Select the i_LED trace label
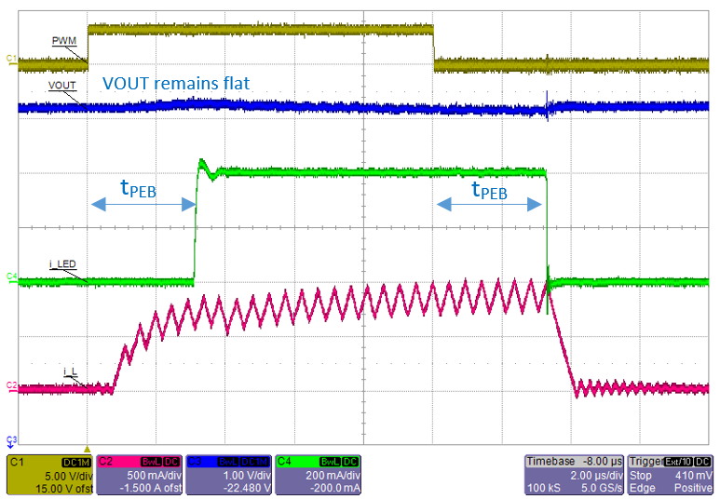The height and width of the screenshot is (499, 720). (62, 264)
